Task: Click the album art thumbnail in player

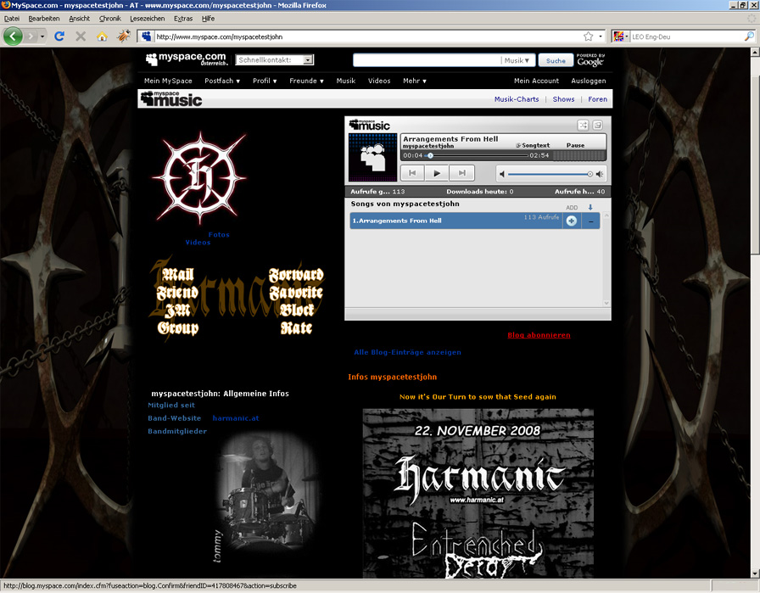Action: (x=372, y=157)
